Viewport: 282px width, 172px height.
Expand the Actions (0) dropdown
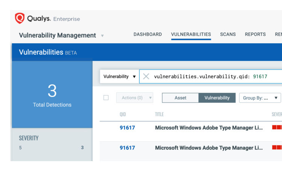(134, 98)
